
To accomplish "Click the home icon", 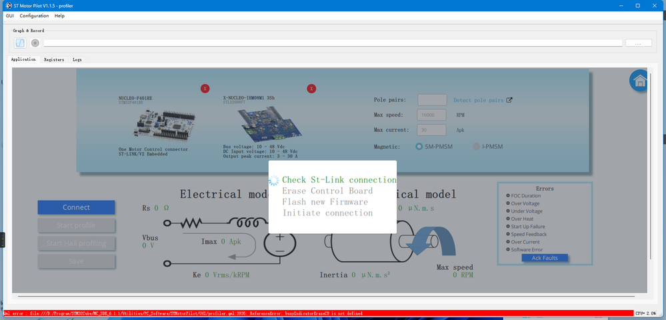I will [x=639, y=81].
